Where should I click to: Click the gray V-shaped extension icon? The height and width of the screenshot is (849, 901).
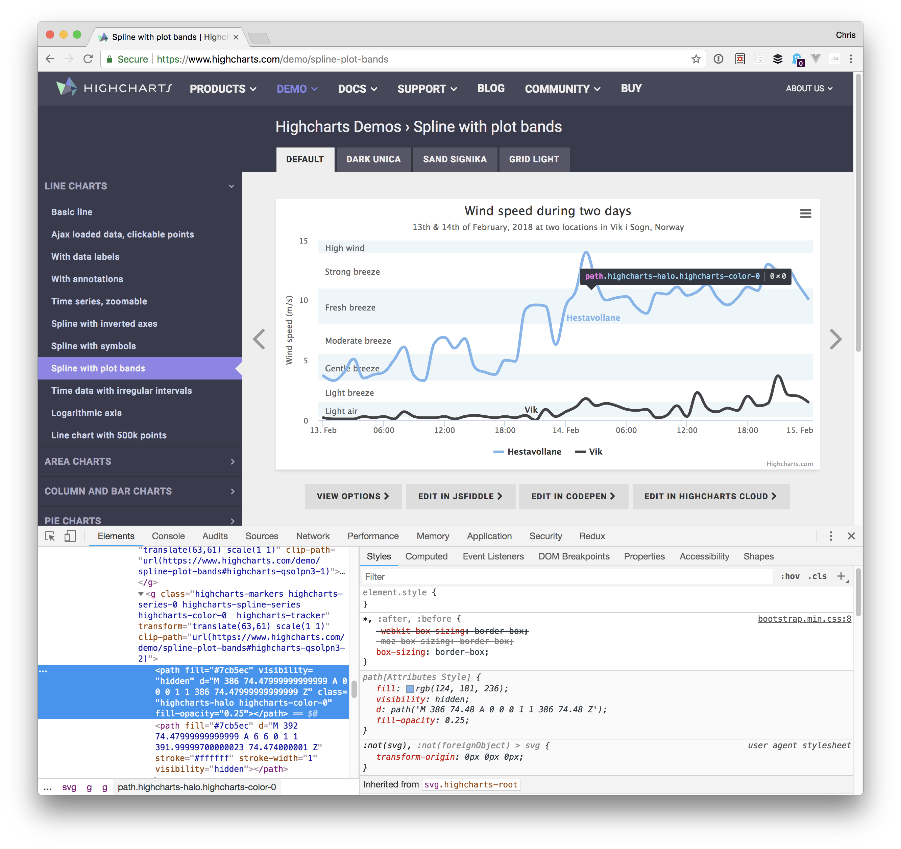pos(816,59)
